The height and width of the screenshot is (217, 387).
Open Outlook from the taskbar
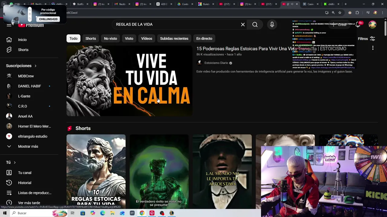tap(122, 213)
